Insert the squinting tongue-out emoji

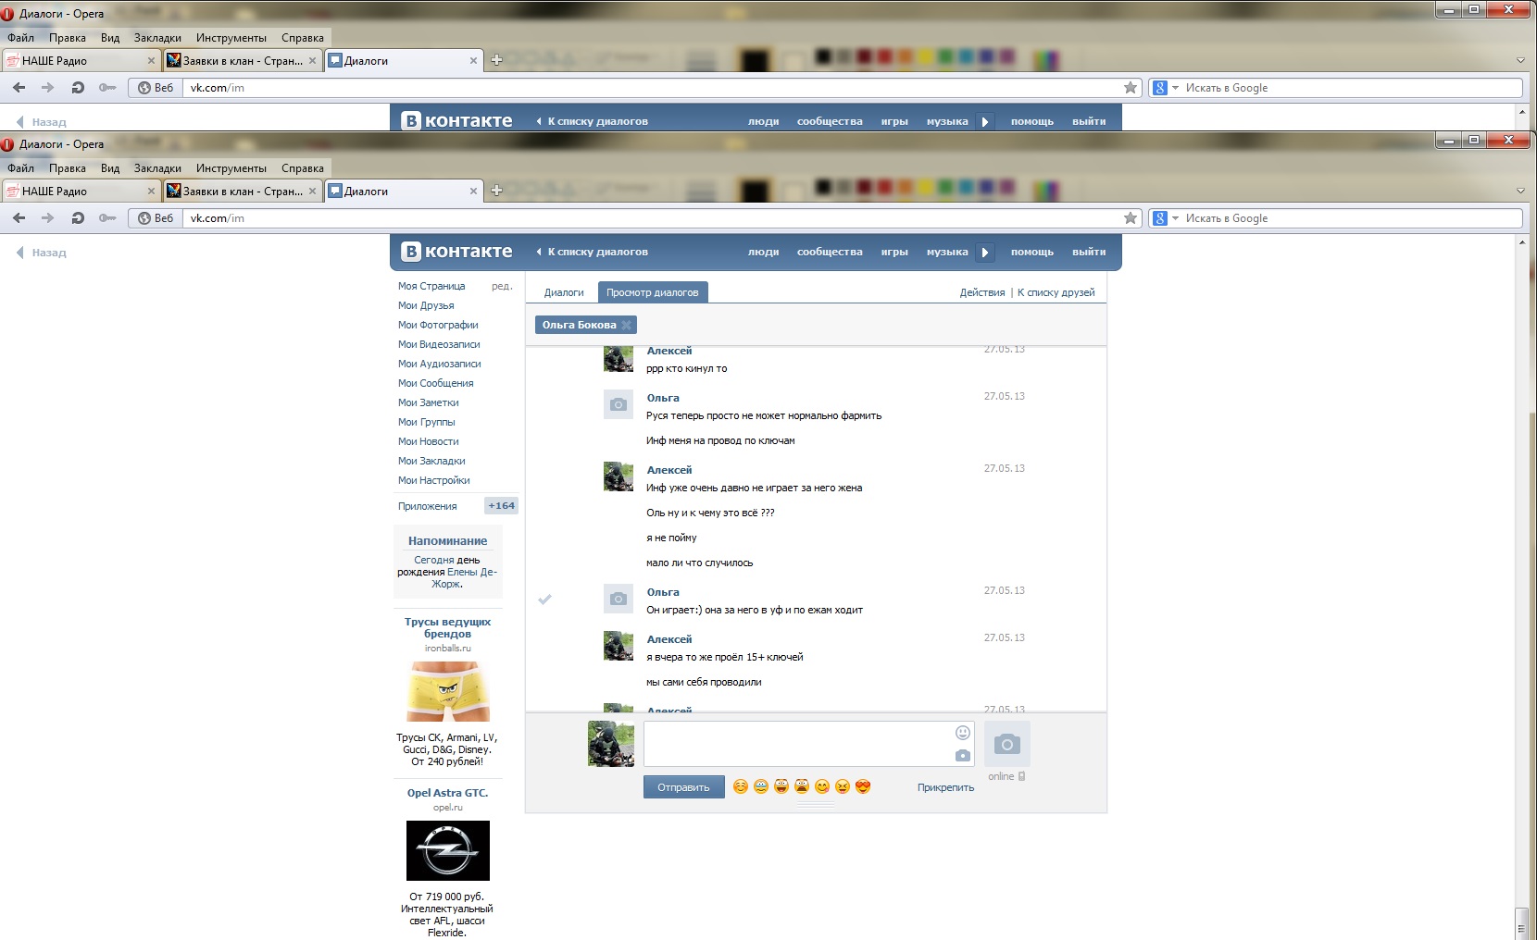tap(843, 786)
